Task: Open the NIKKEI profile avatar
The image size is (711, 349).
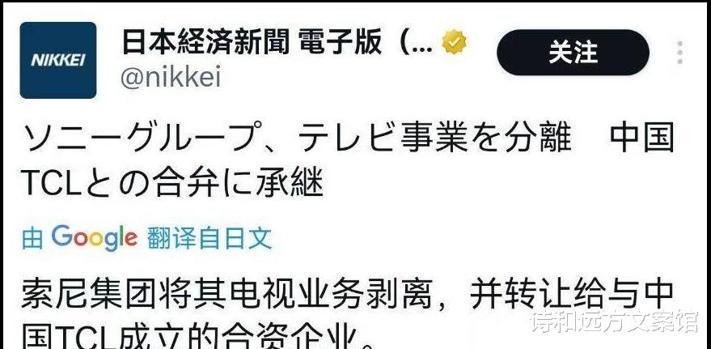Action: 58,61
